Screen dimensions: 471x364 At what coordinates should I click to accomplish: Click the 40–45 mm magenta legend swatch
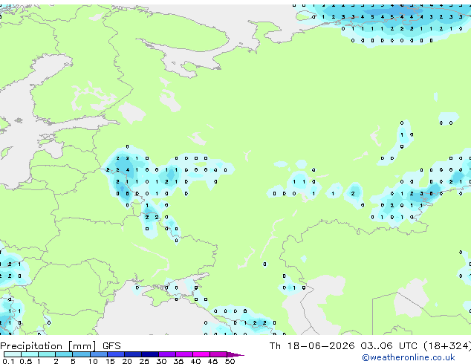[x=201, y=354]
